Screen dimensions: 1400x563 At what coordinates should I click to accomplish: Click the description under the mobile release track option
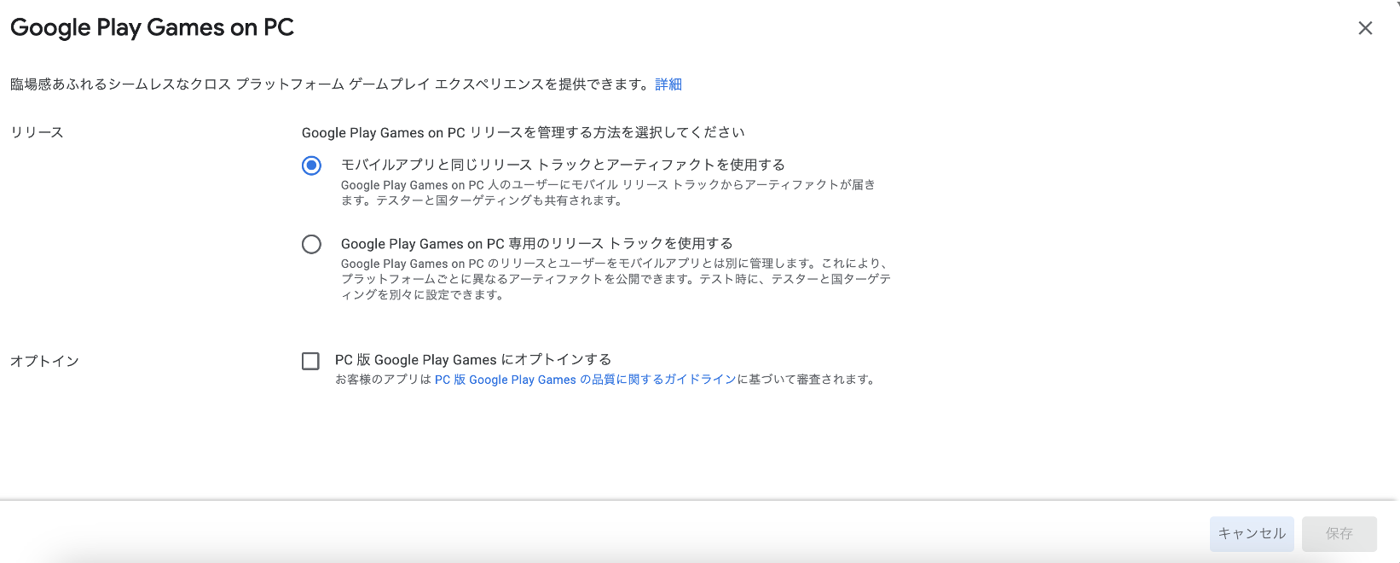click(x=607, y=193)
